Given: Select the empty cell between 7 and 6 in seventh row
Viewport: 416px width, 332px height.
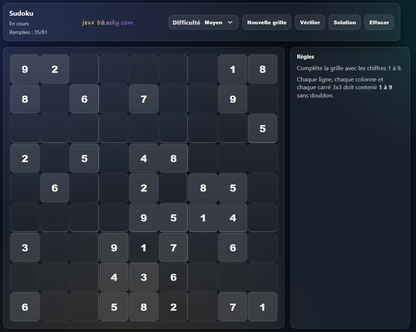Looking at the screenshot, I should coord(203,247).
